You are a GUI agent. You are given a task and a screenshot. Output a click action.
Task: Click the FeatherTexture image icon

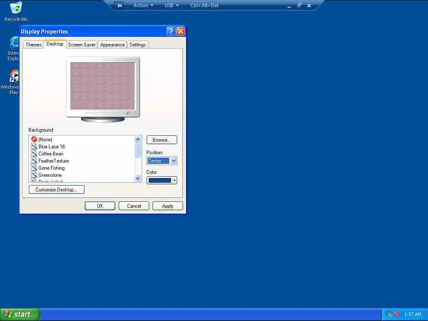point(34,160)
